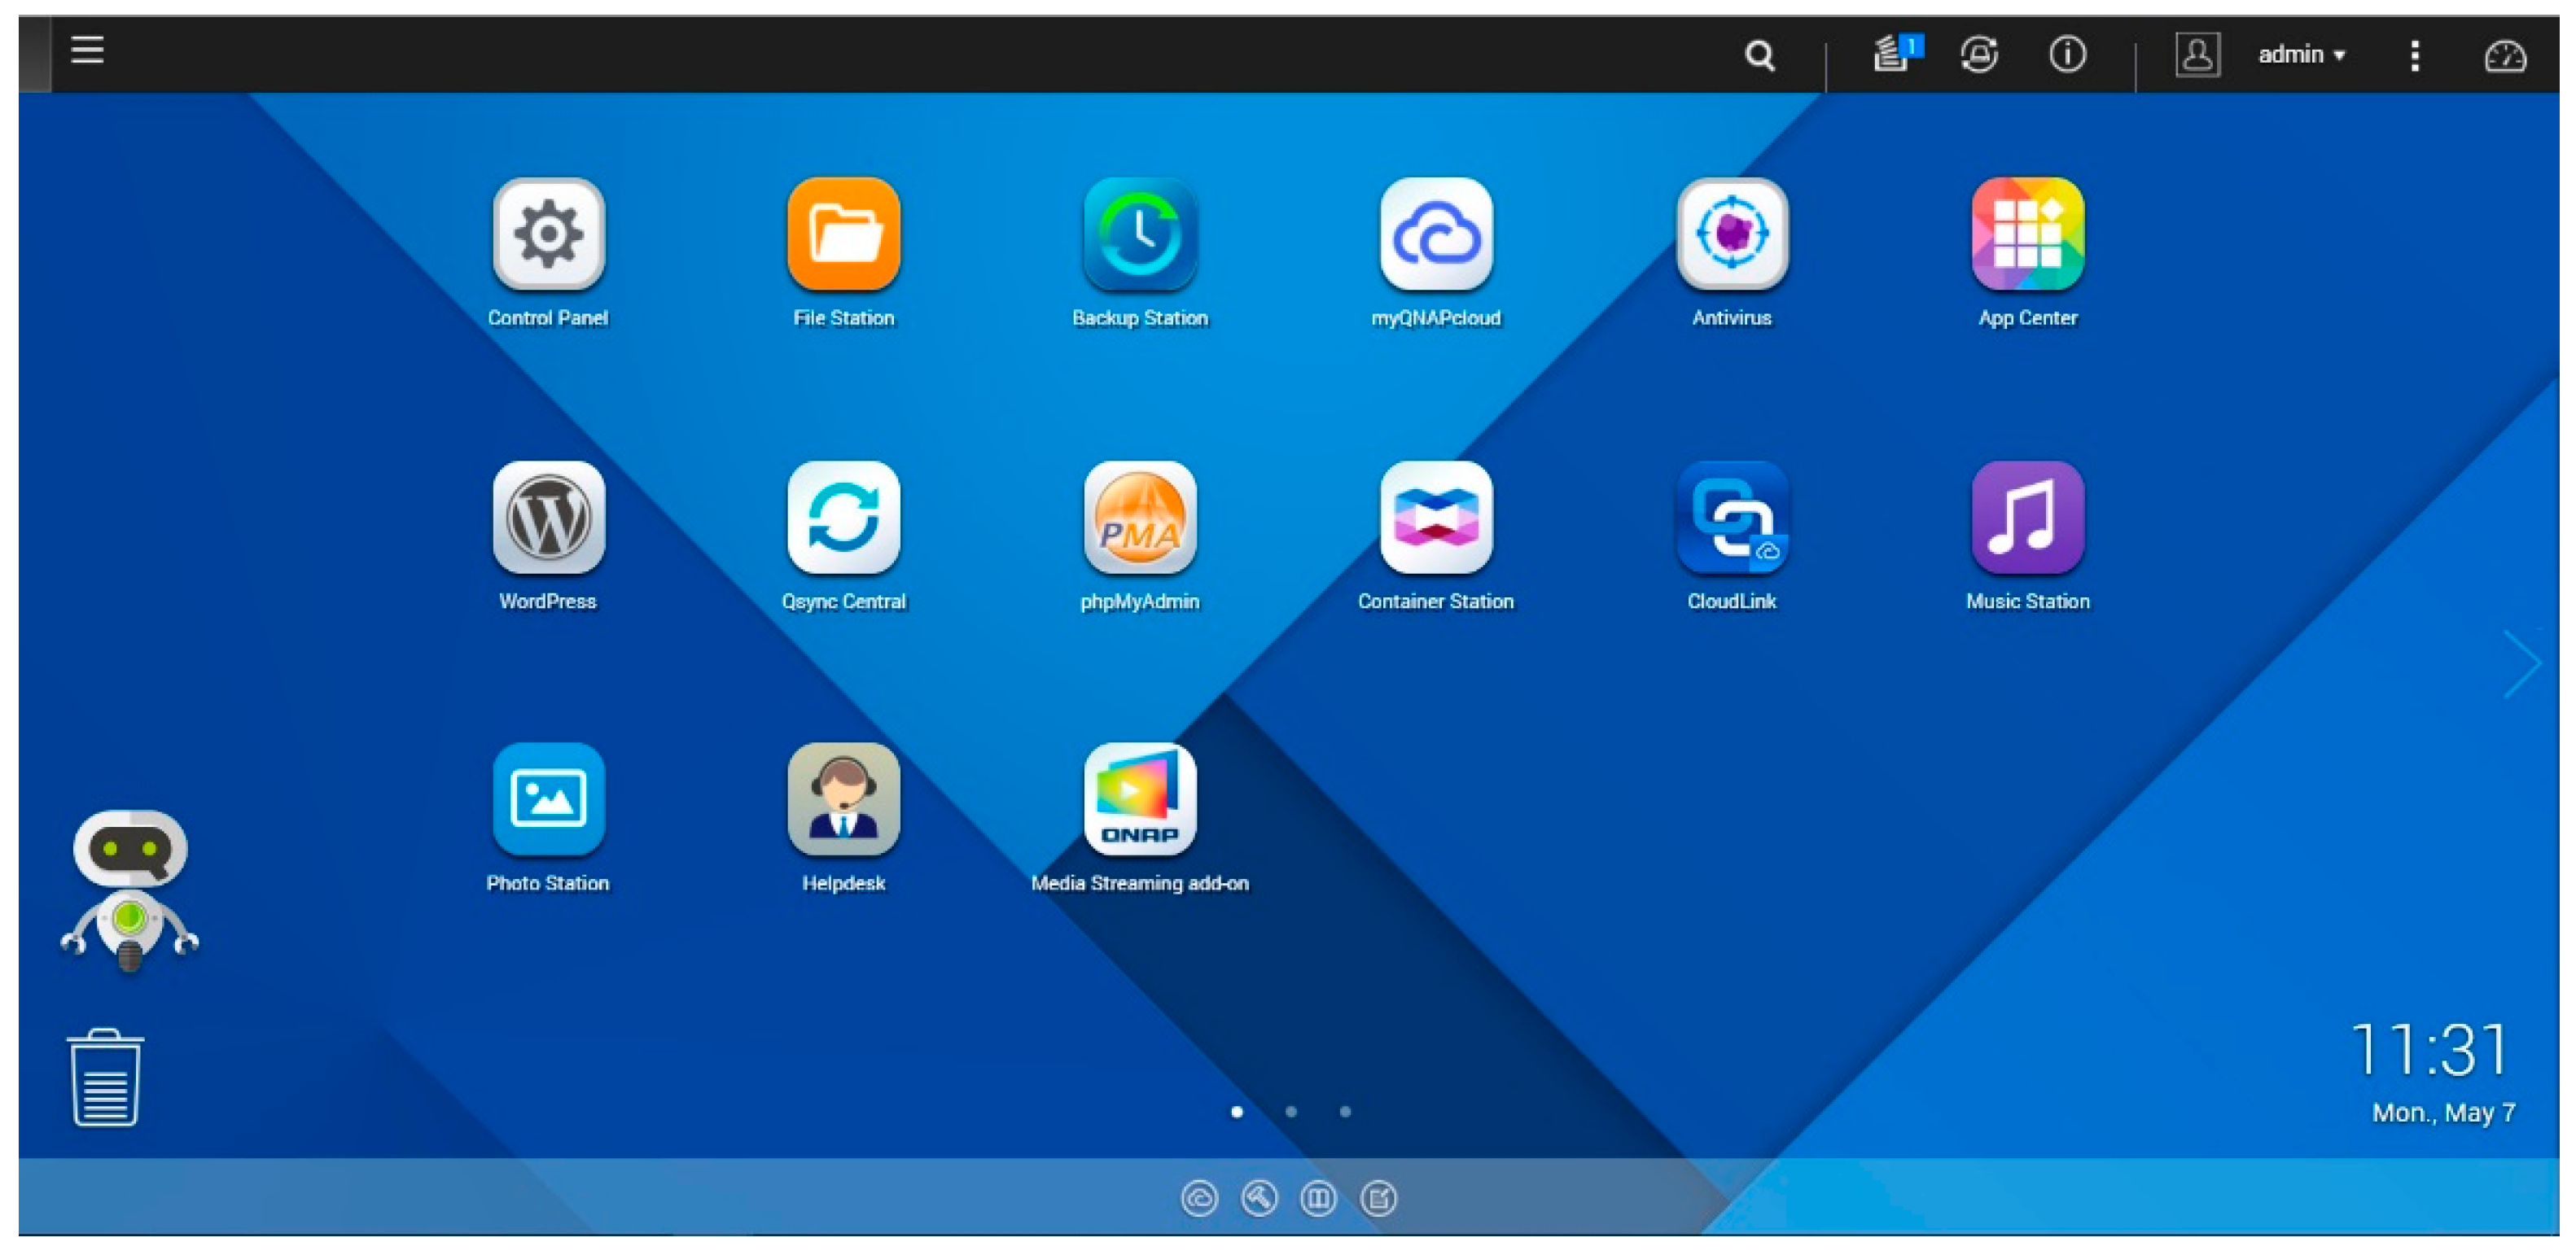The width and height of the screenshot is (2576, 1255).
Task: Go to next desktop page arrow
Action: (2521, 664)
